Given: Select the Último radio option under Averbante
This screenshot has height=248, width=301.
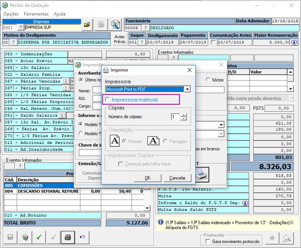Looking at the screenshot, I should tap(81, 80).
